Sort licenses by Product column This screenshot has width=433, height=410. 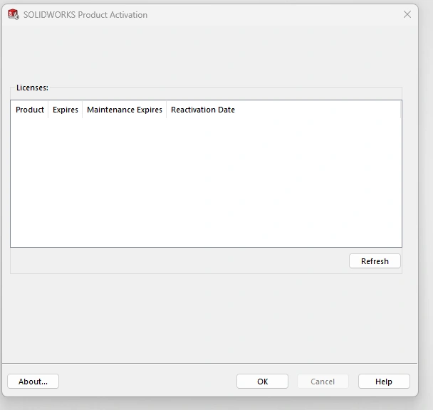[x=29, y=110]
